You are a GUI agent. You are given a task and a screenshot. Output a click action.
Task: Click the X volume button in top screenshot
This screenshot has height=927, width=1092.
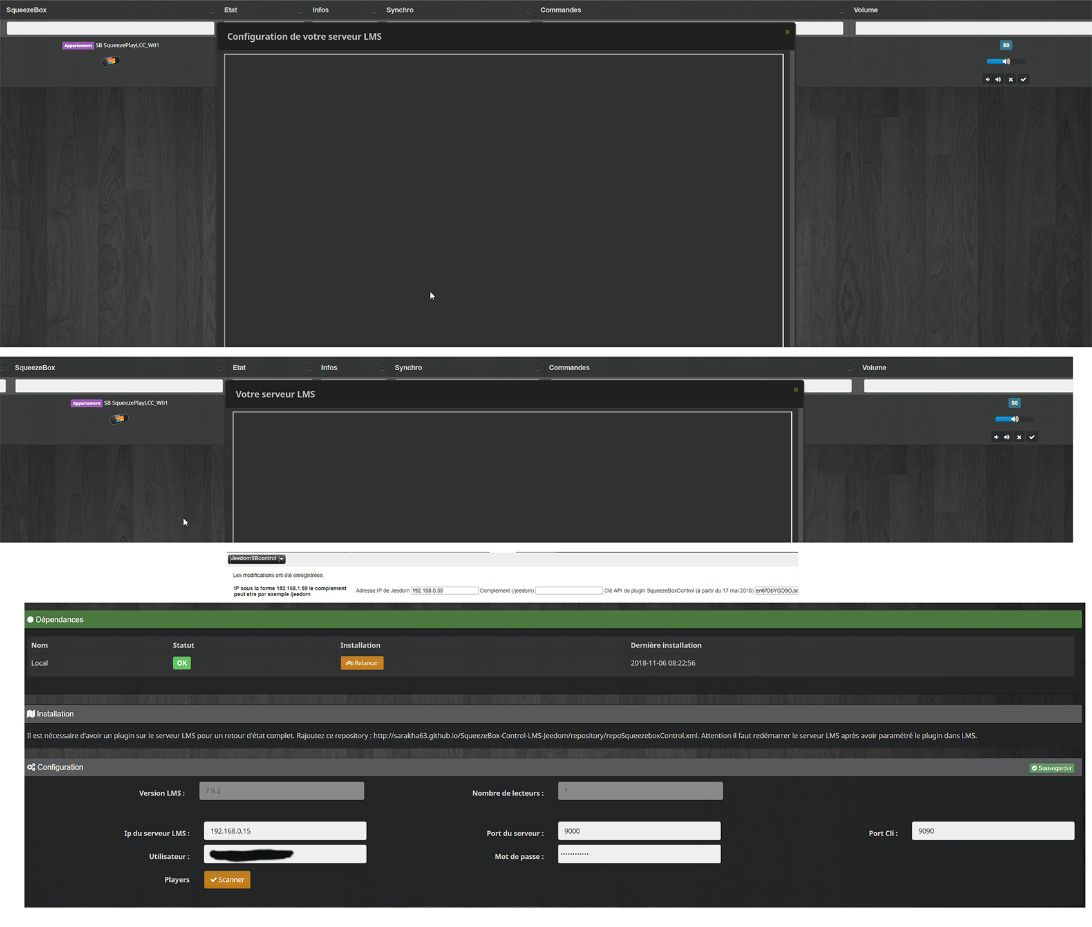(x=1011, y=80)
